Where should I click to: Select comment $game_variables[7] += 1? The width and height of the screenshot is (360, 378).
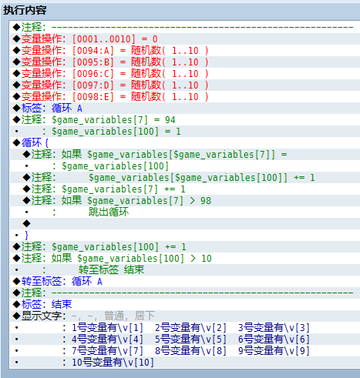click(184, 189)
